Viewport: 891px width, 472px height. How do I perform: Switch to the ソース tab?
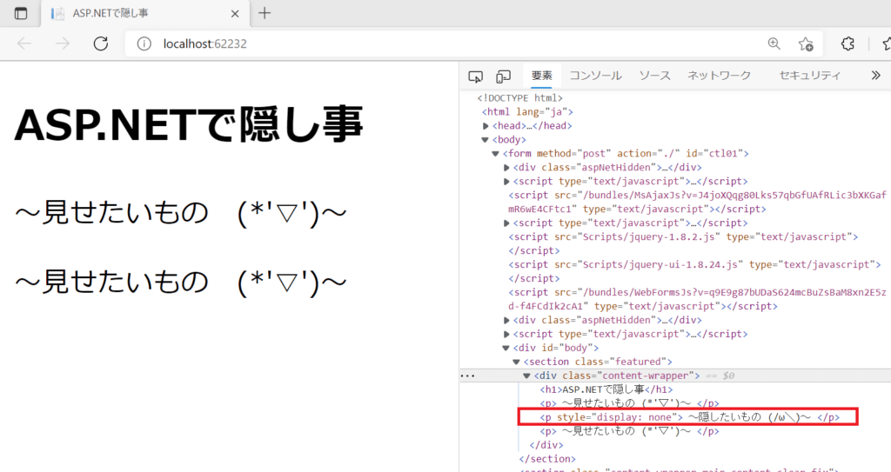pos(654,76)
